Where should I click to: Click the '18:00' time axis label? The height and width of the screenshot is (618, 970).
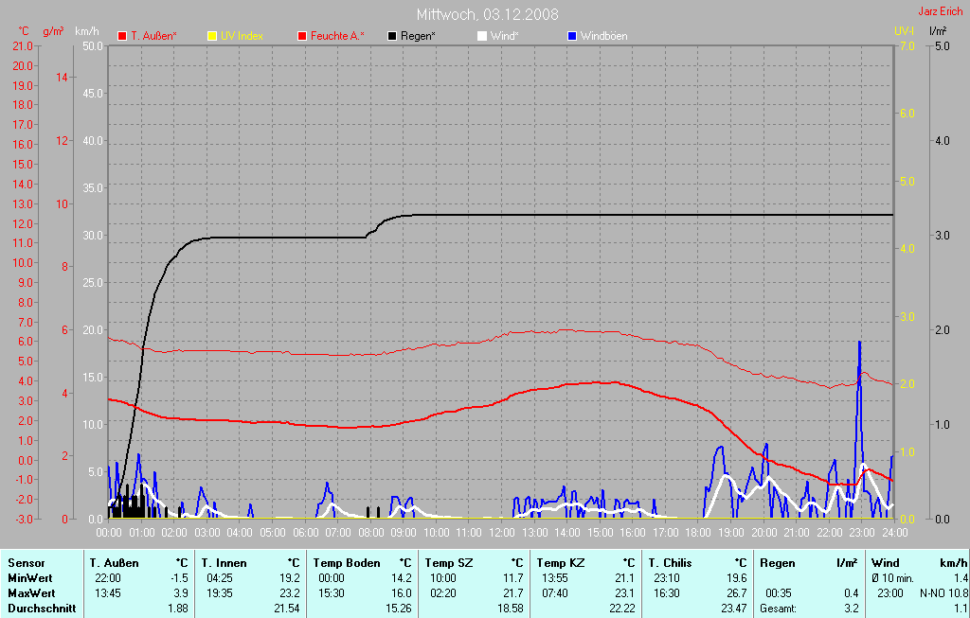pos(698,533)
